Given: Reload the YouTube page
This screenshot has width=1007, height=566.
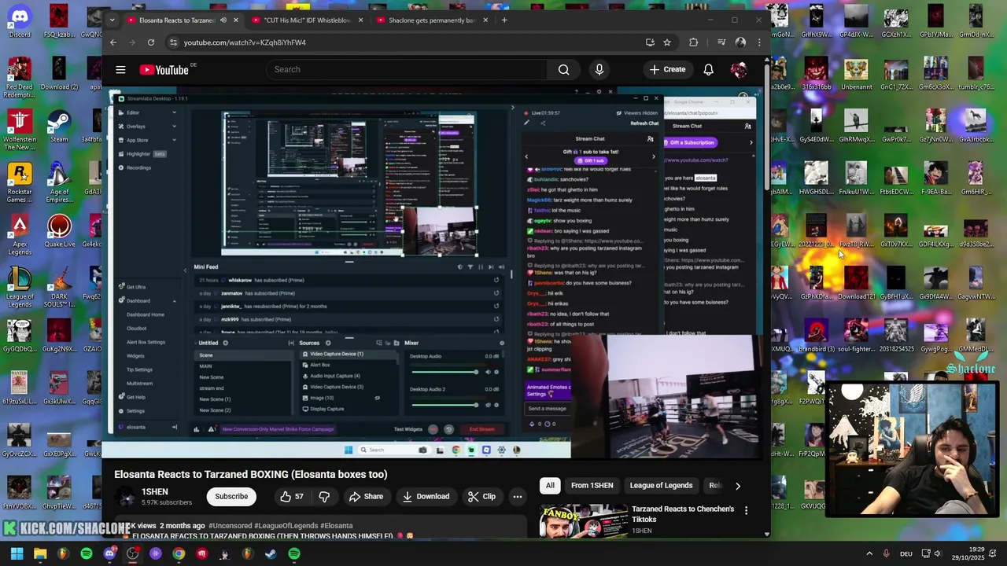Looking at the screenshot, I should click(x=151, y=42).
